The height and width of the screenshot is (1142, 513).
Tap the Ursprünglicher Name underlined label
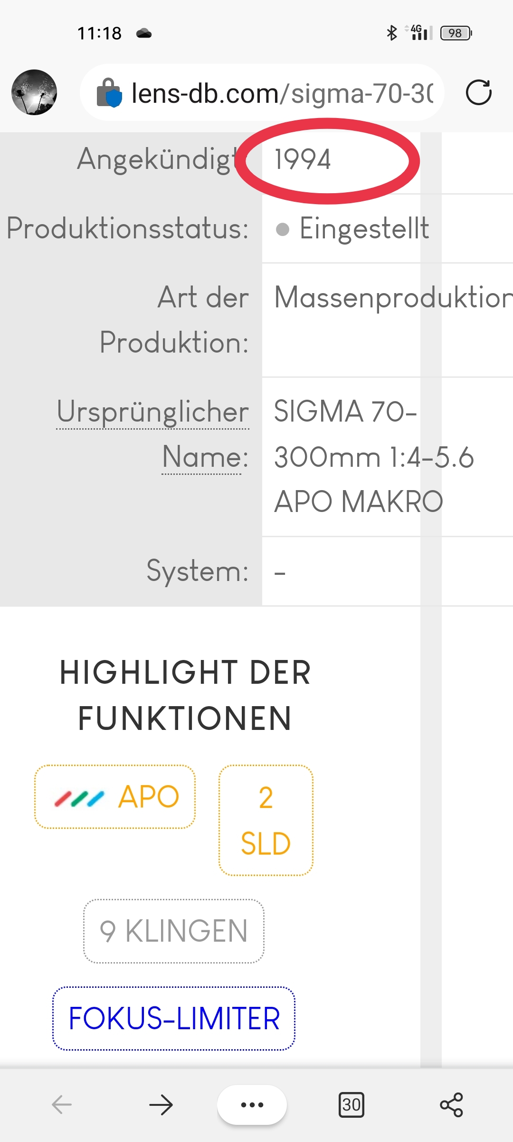153,412
